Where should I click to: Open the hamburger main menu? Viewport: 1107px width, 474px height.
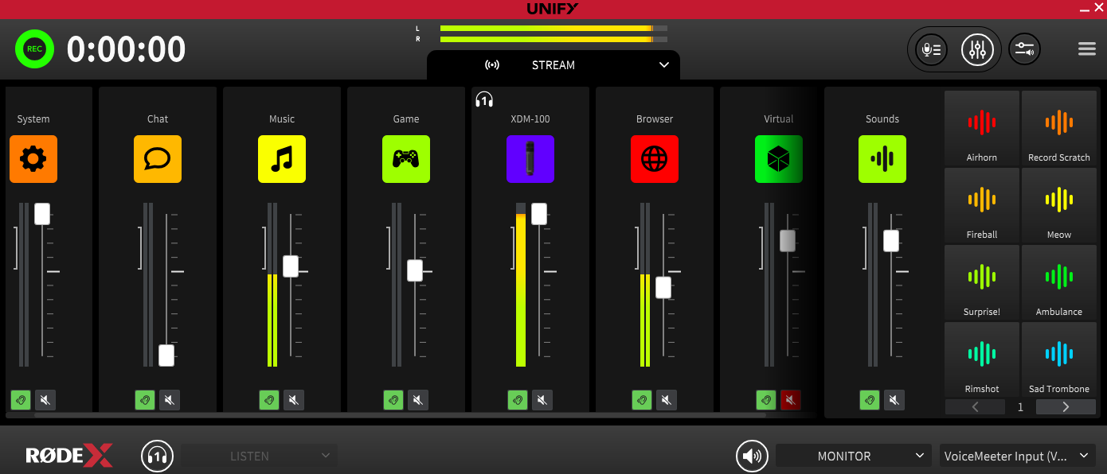(1087, 49)
